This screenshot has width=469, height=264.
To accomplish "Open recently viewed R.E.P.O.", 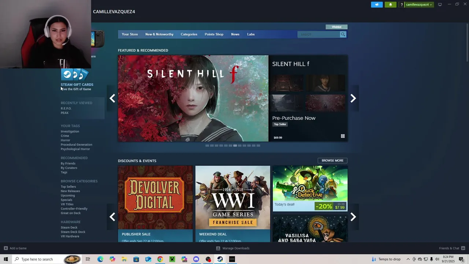I will (x=66, y=109).
